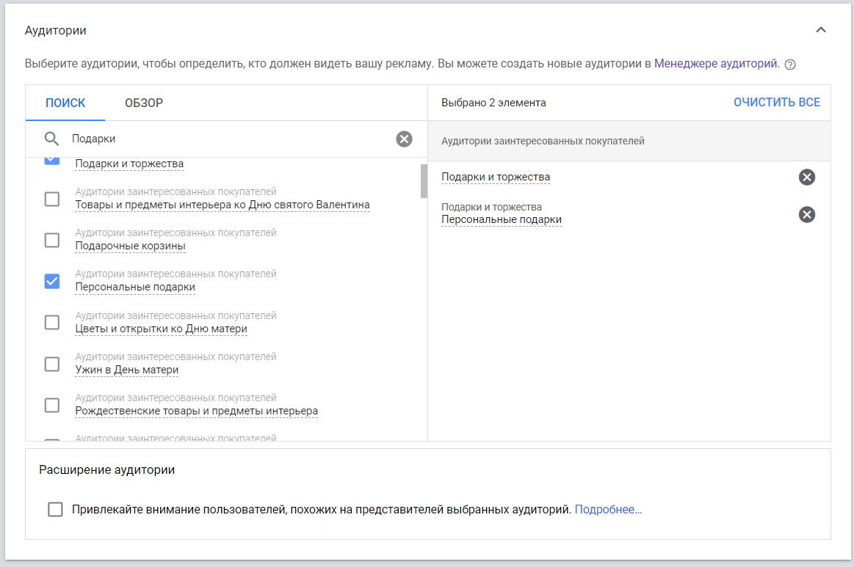Select Цветы и открытки ко Дню матери
The width and height of the screenshot is (854, 567).
click(52, 322)
